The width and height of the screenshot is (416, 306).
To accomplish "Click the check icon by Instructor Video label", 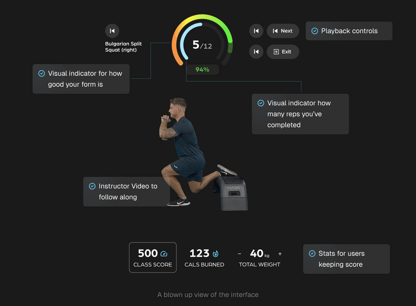I will click(x=92, y=186).
